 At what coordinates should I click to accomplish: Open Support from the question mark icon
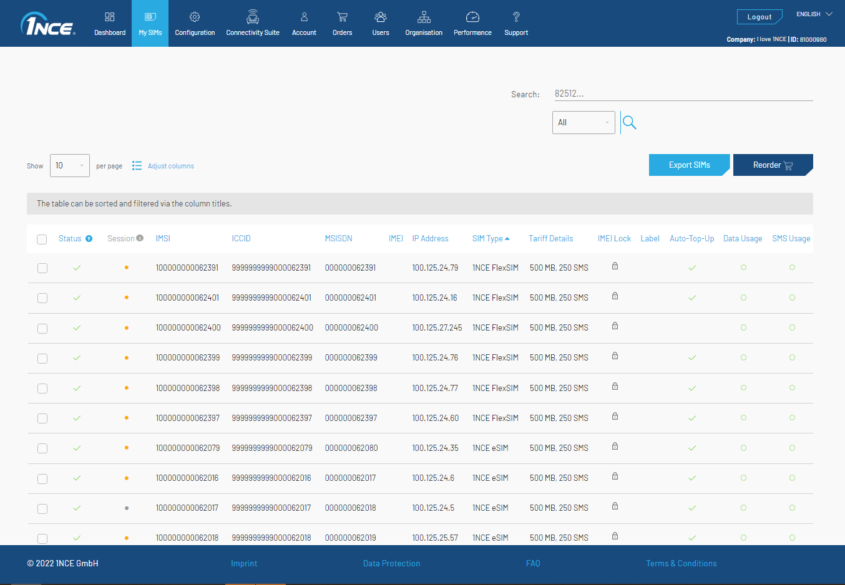(x=516, y=24)
